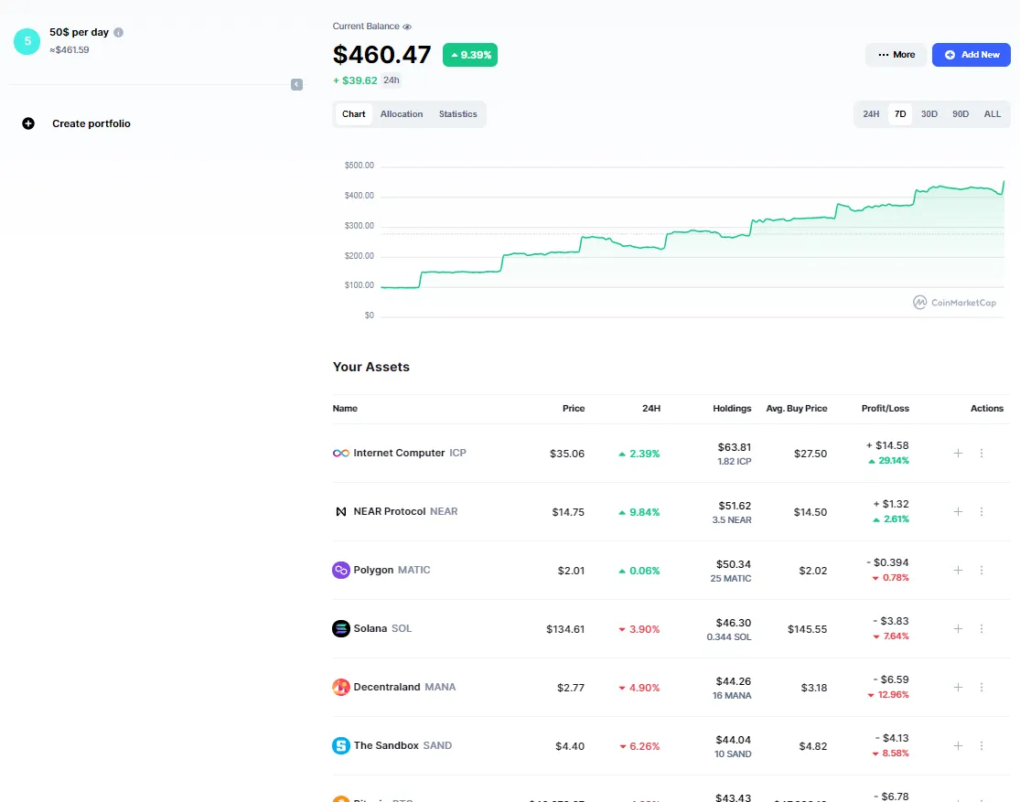Open the Decentraland asset link
1020x802 pixels.
click(404, 687)
